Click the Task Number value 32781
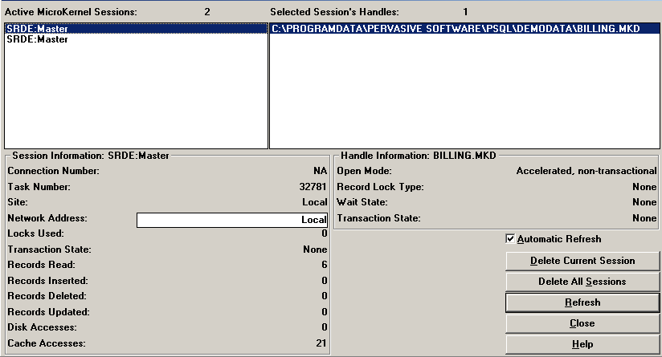Screen dimensions: 662x357 pos(313,187)
